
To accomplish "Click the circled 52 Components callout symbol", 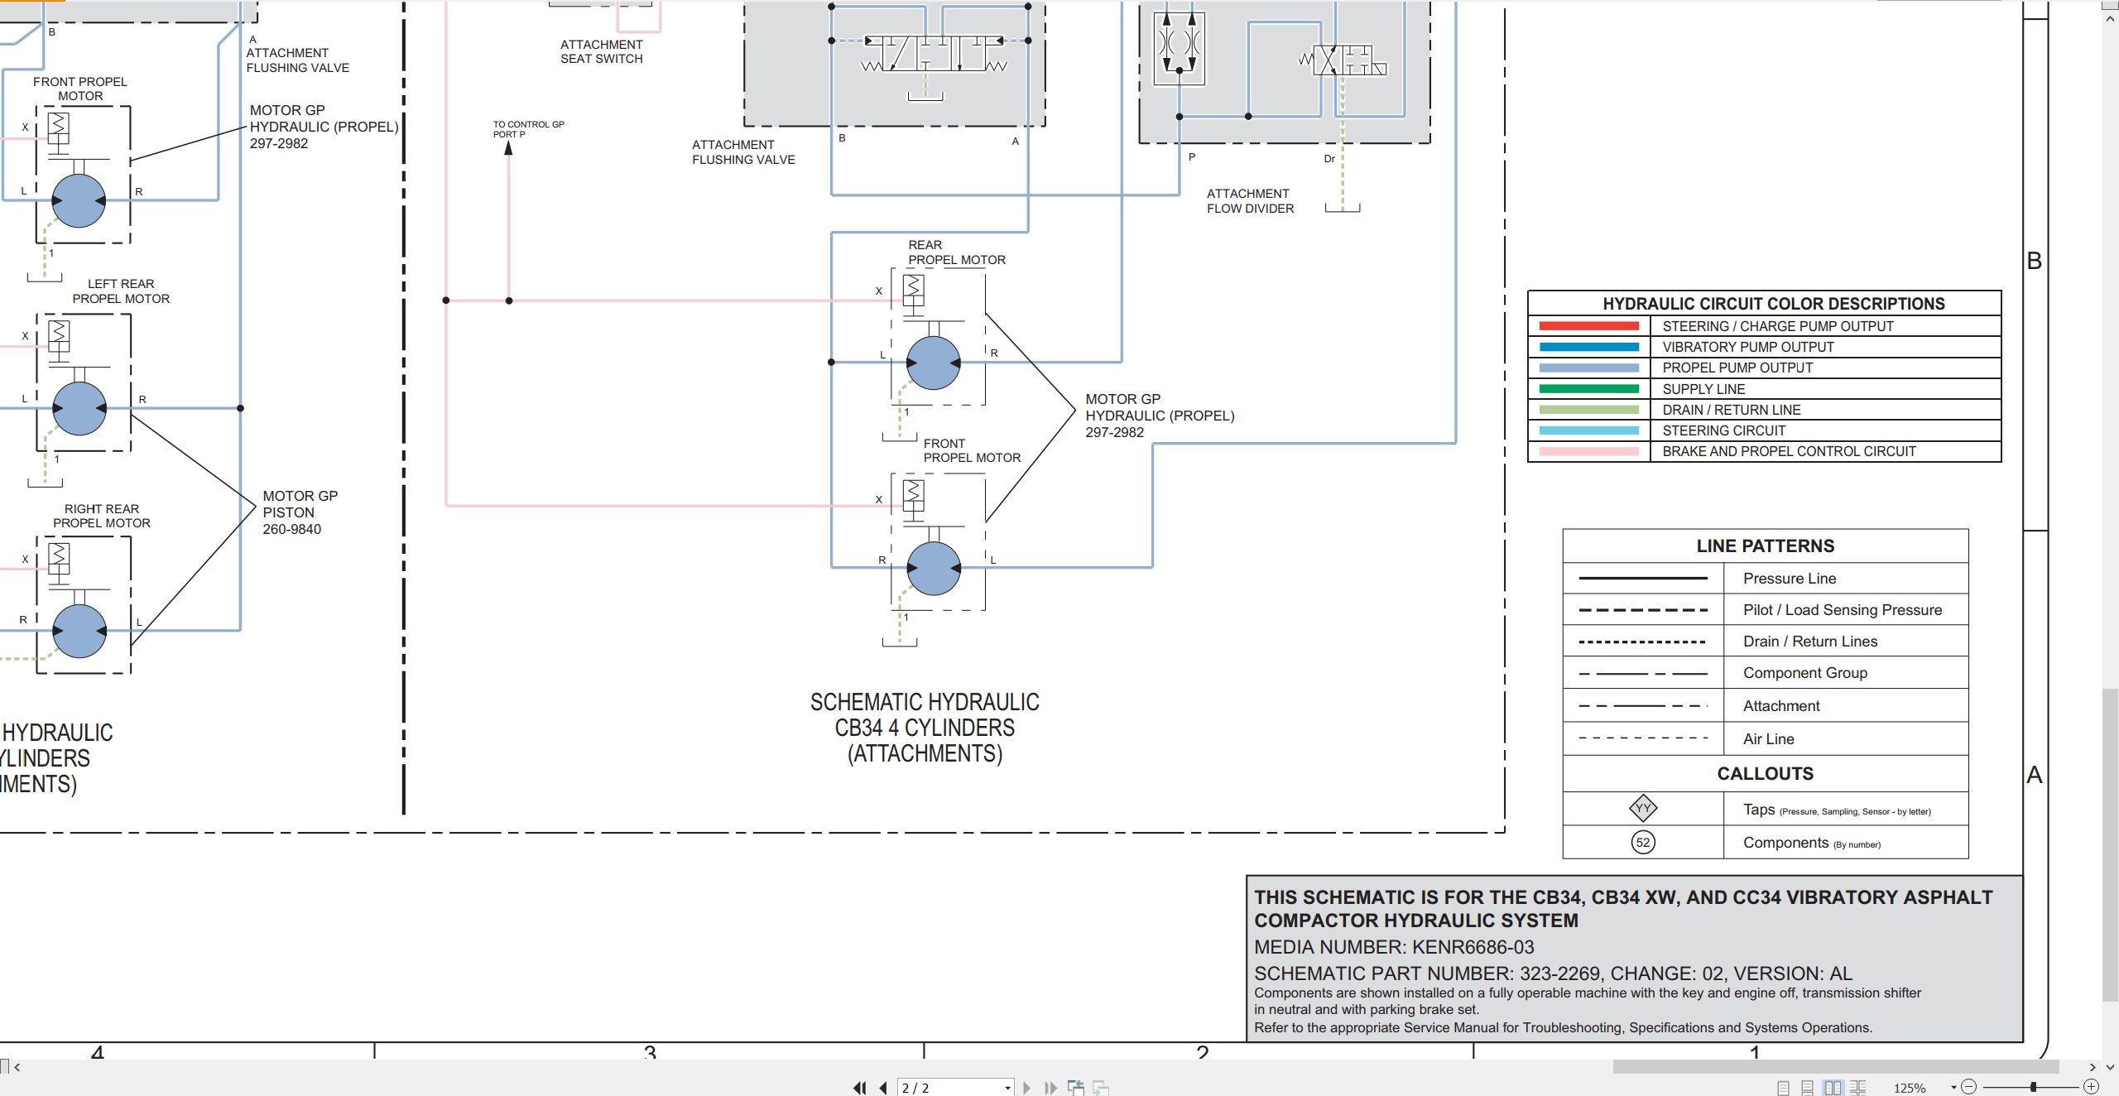I will (x=1643, y=842).
